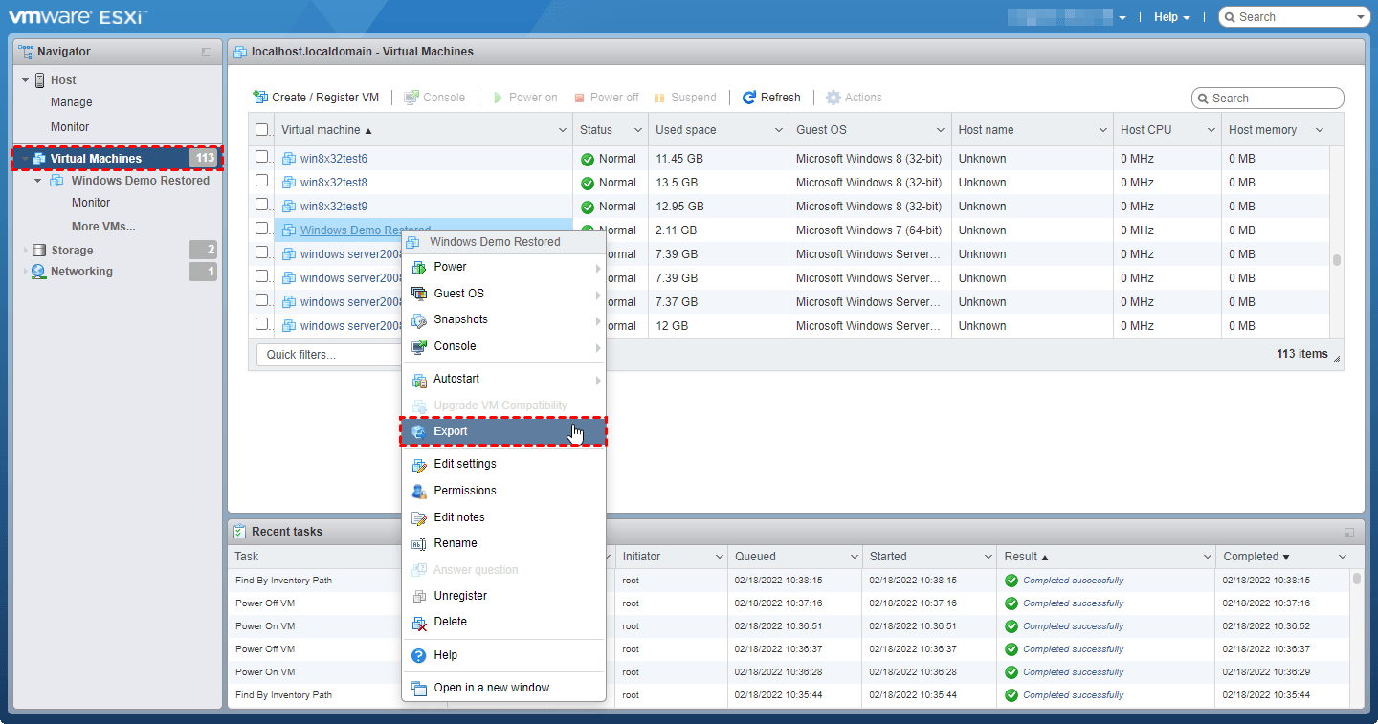
Task: Open the Status column dropdown arrow
Action: pyautogui.click(x=637, y=130)
